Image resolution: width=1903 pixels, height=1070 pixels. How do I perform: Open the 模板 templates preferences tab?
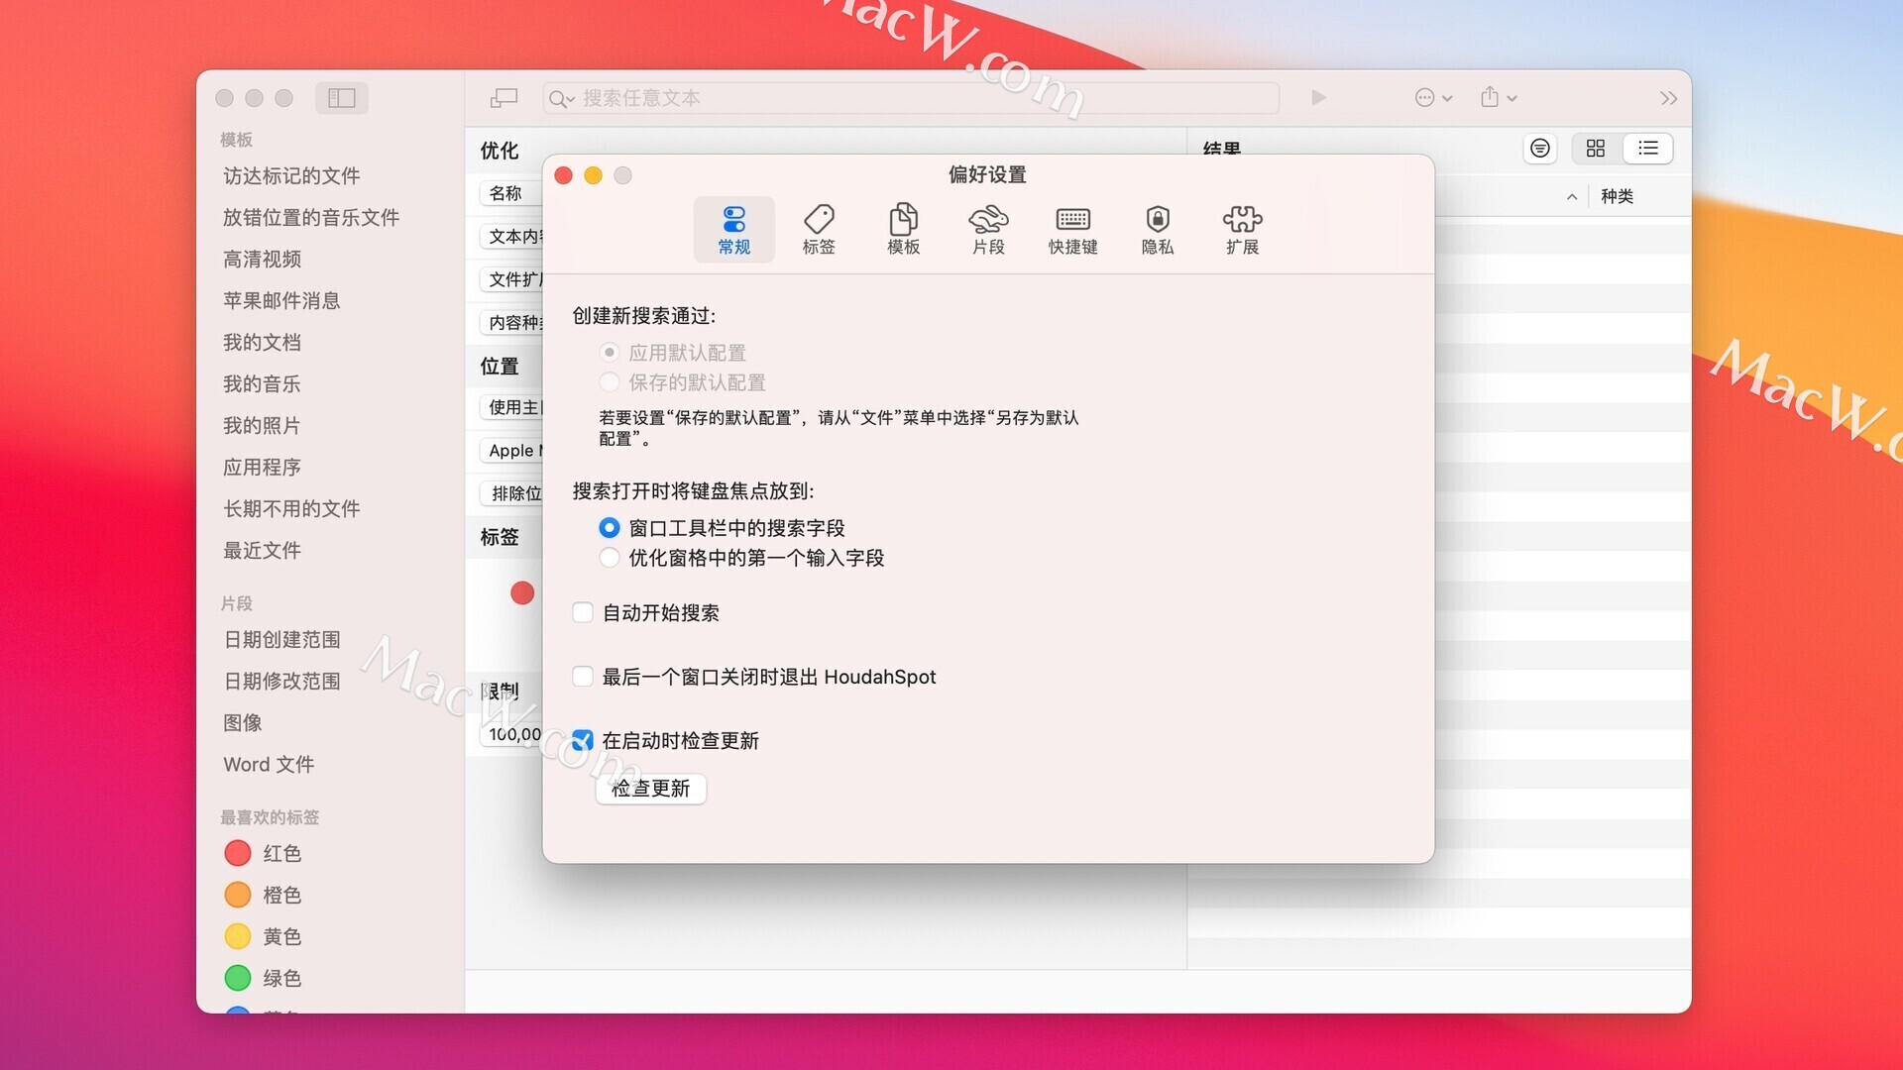click(903, 230)
